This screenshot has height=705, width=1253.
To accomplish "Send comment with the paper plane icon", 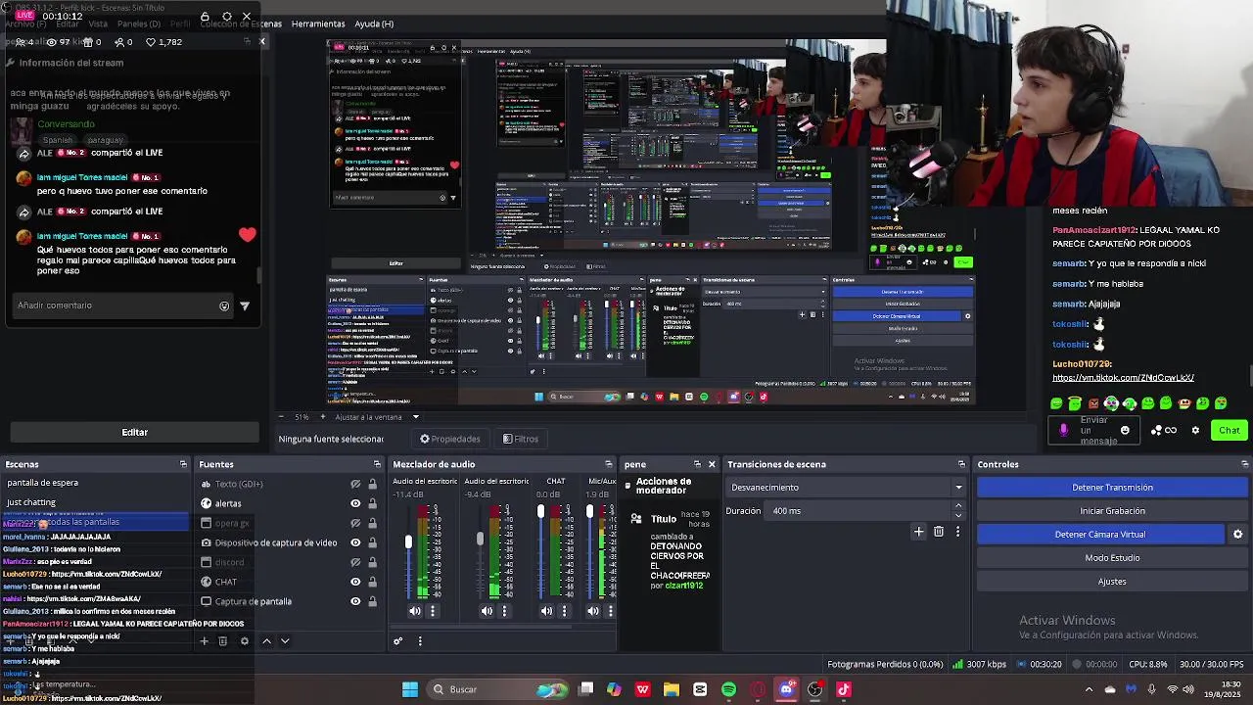I will click(245, 305).
